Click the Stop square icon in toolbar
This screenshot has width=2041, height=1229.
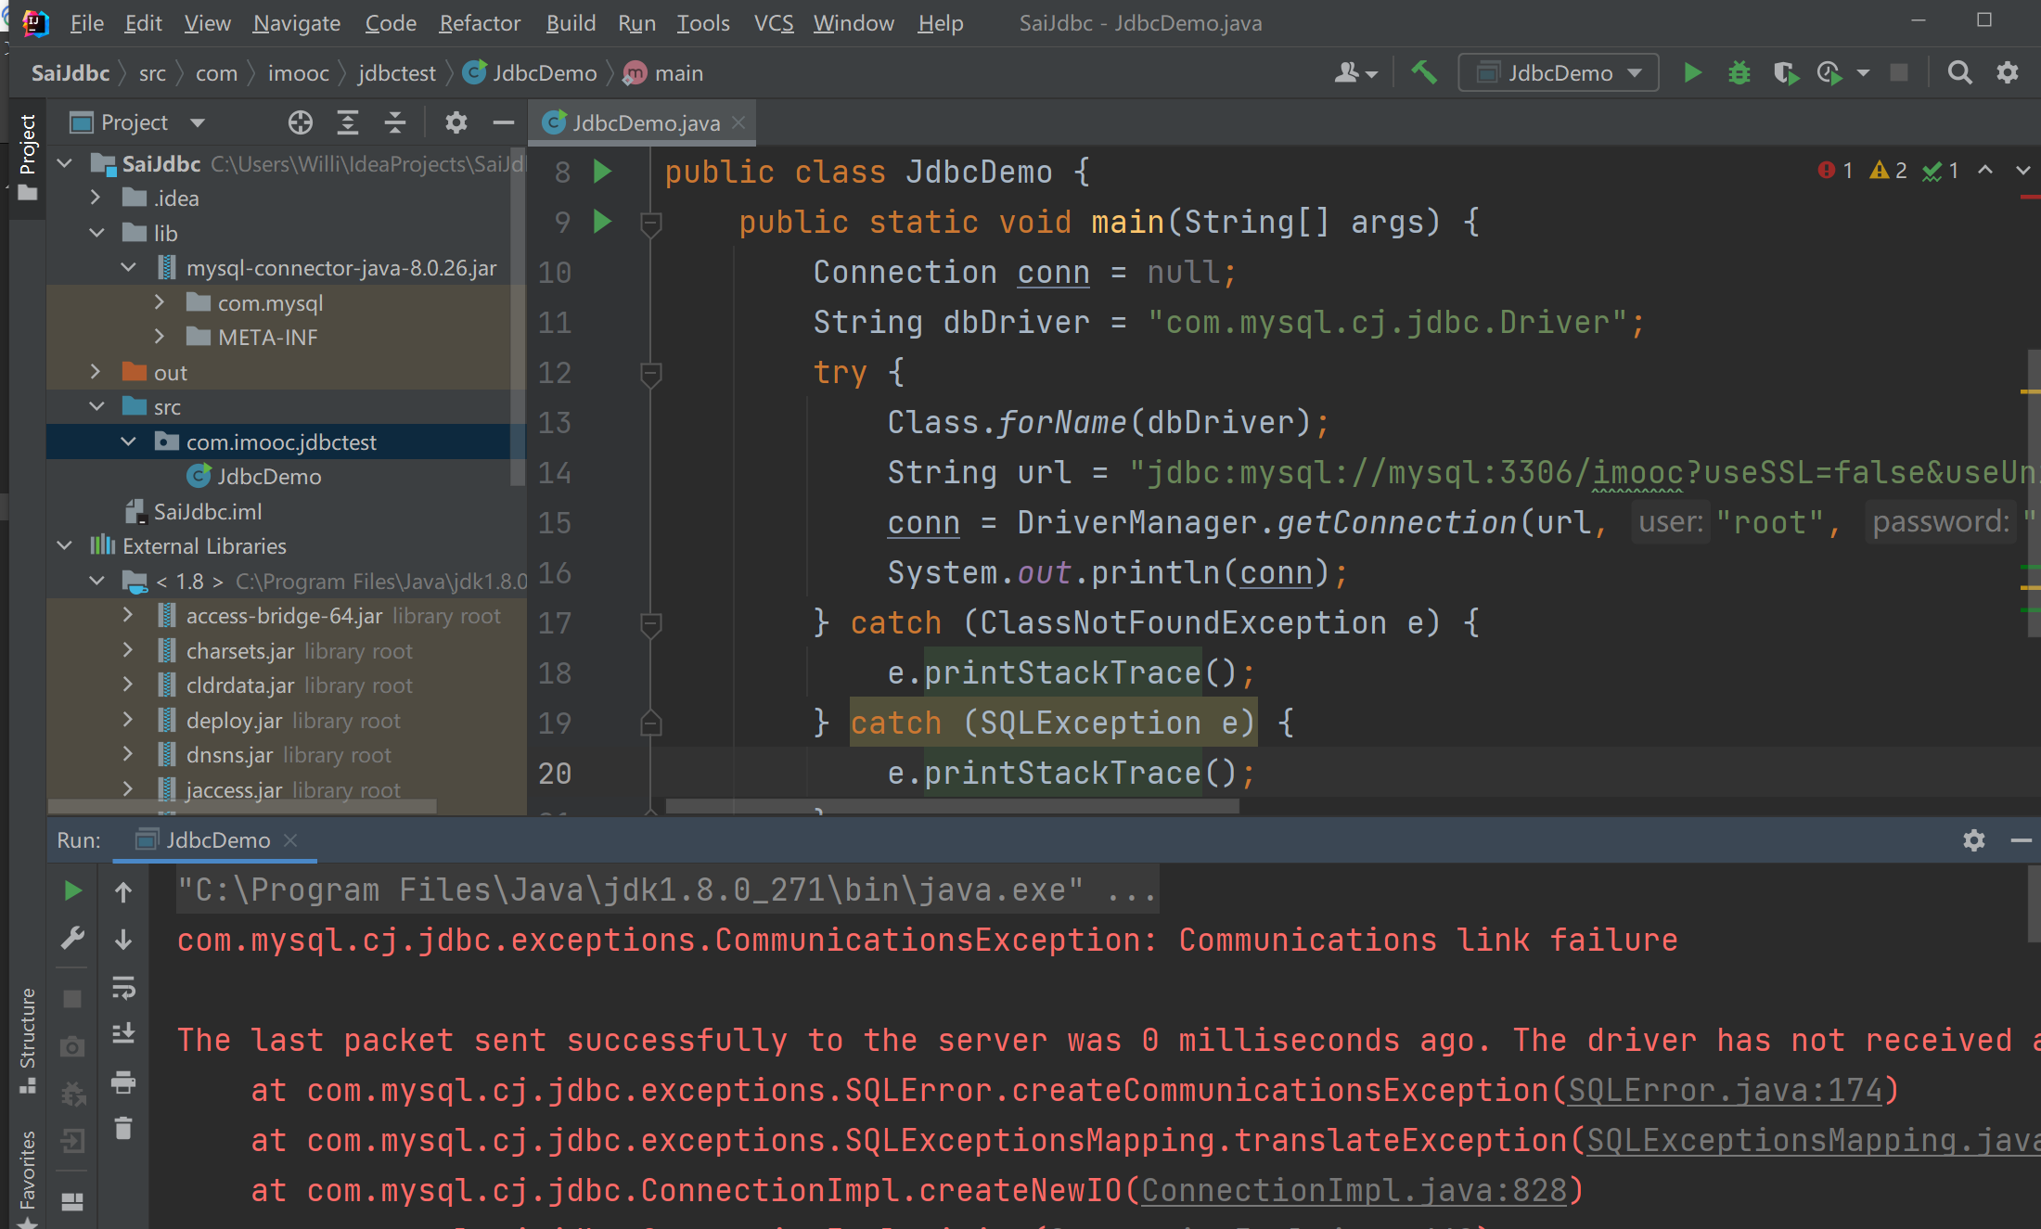point(1899,72)
